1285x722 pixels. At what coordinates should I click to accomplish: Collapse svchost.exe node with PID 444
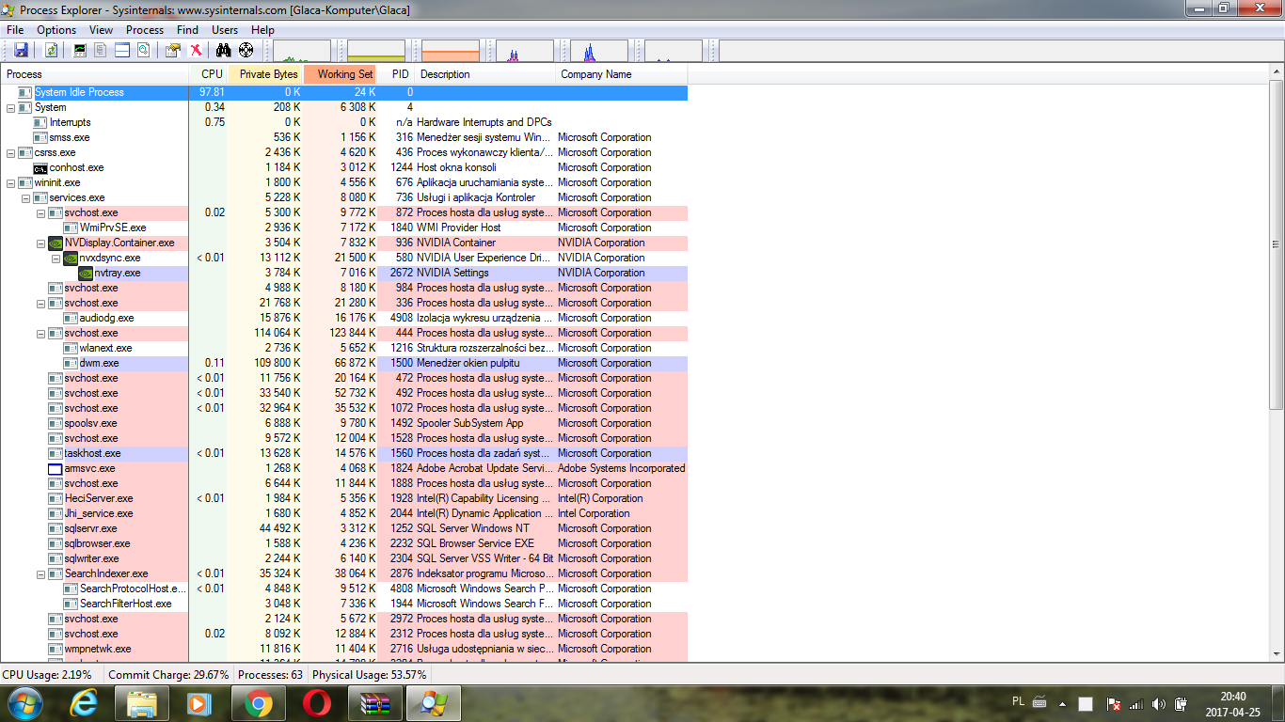[40, 333]
